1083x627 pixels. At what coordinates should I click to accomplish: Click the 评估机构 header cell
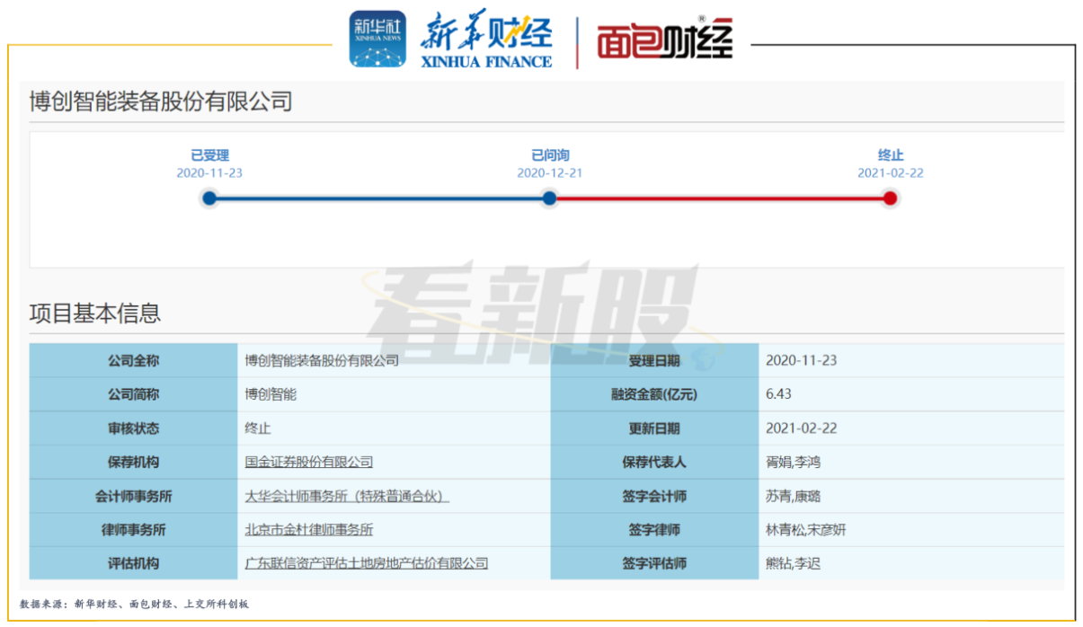click(133, 564)
